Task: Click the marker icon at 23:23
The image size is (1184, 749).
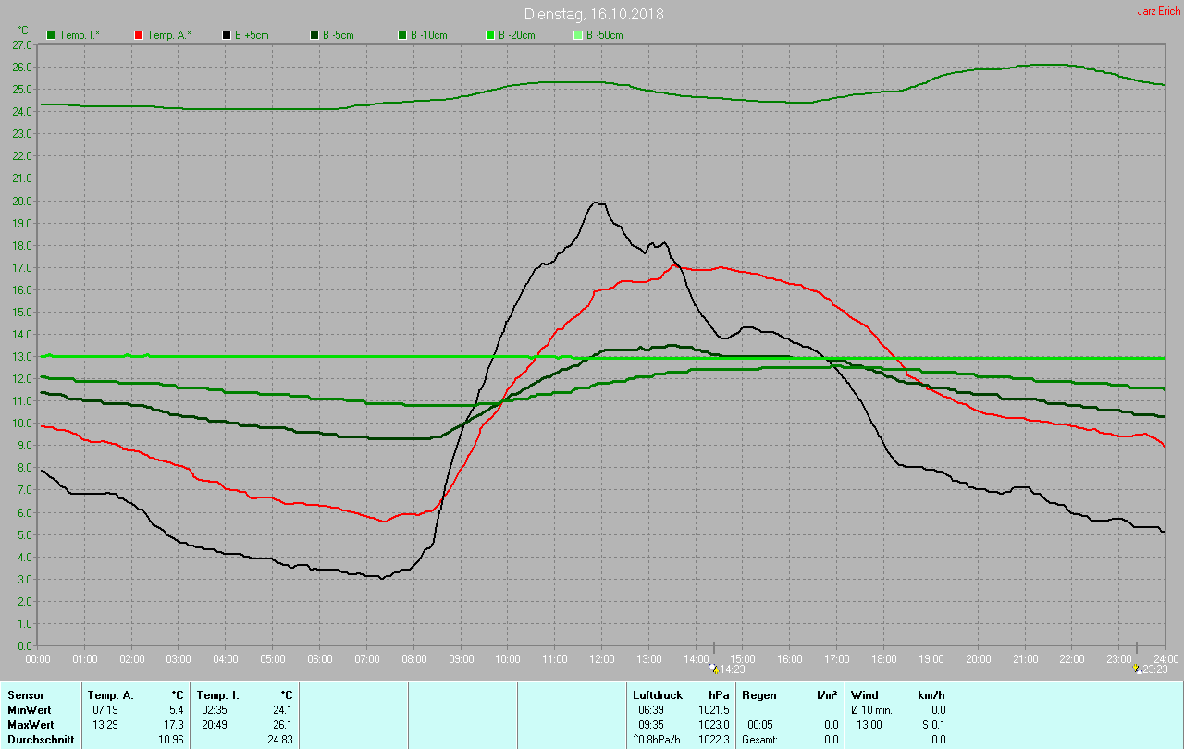Action: pos(1137,668)
